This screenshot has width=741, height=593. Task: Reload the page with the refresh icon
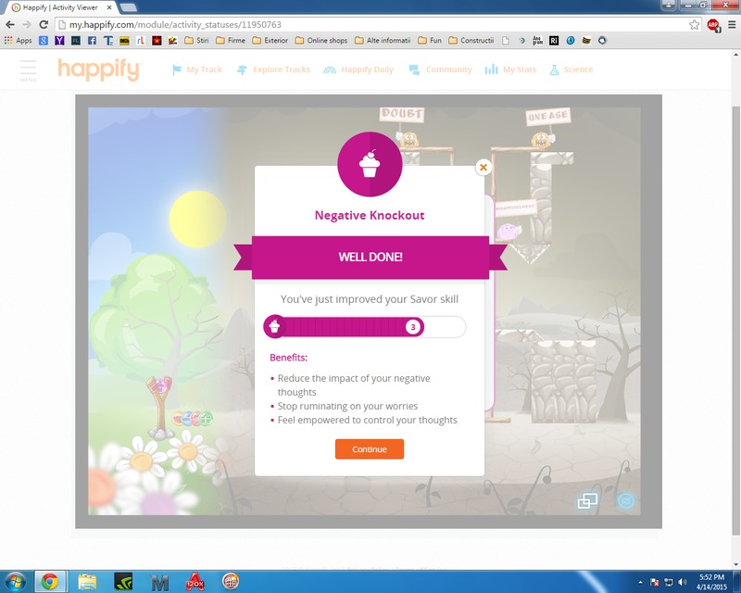click(x=44, y=25)
